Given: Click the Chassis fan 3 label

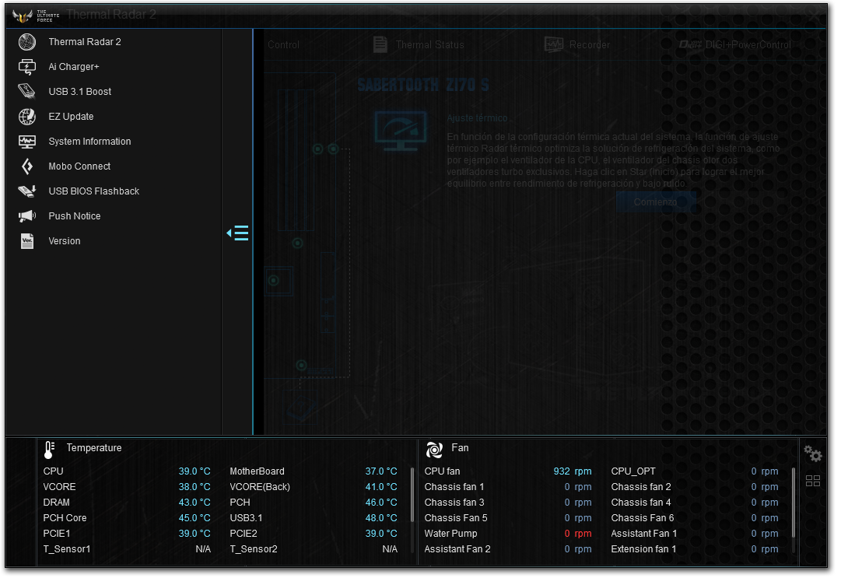Looking at the screenshot, I should coord(454,503).
